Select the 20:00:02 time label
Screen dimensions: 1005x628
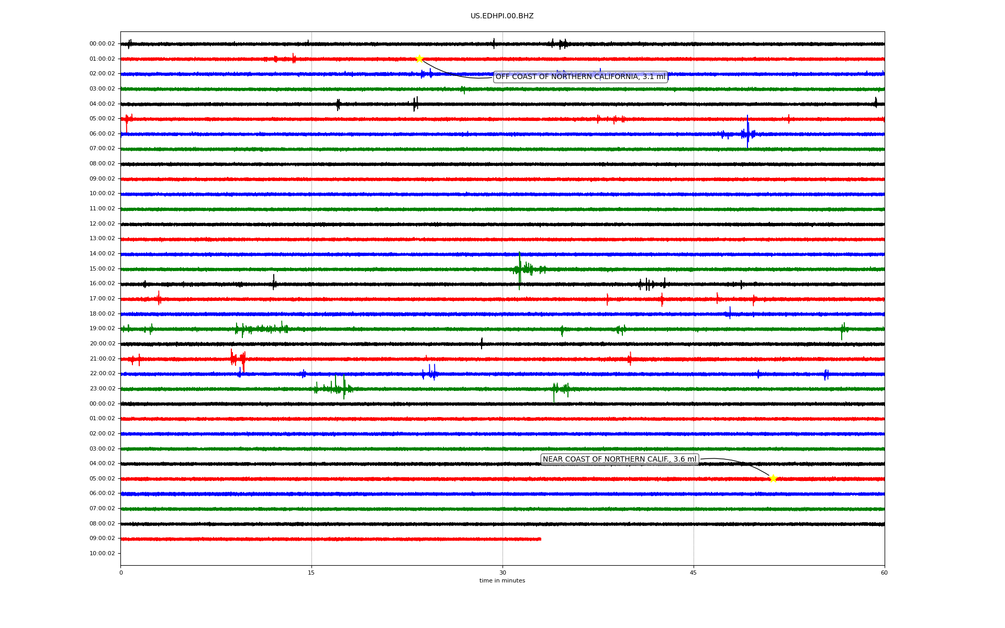tap(102, 344)
